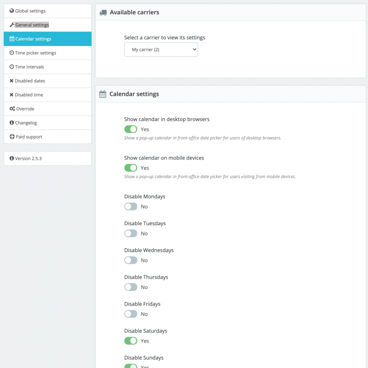
Task: Click the calendar icon in the sidebar
Action: (x=12, y=39)
